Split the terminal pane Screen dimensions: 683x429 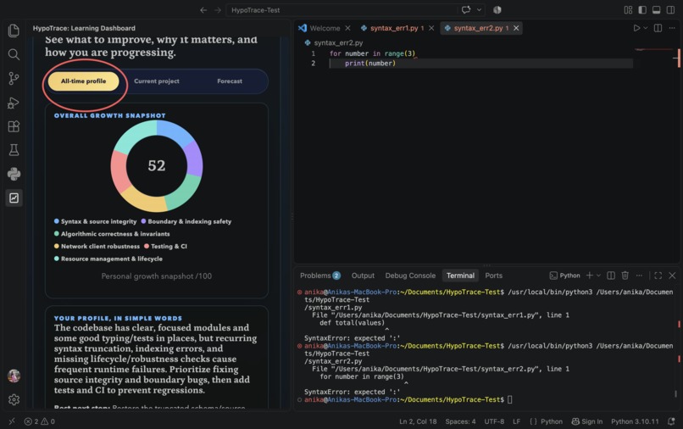(x=611, y=276)
